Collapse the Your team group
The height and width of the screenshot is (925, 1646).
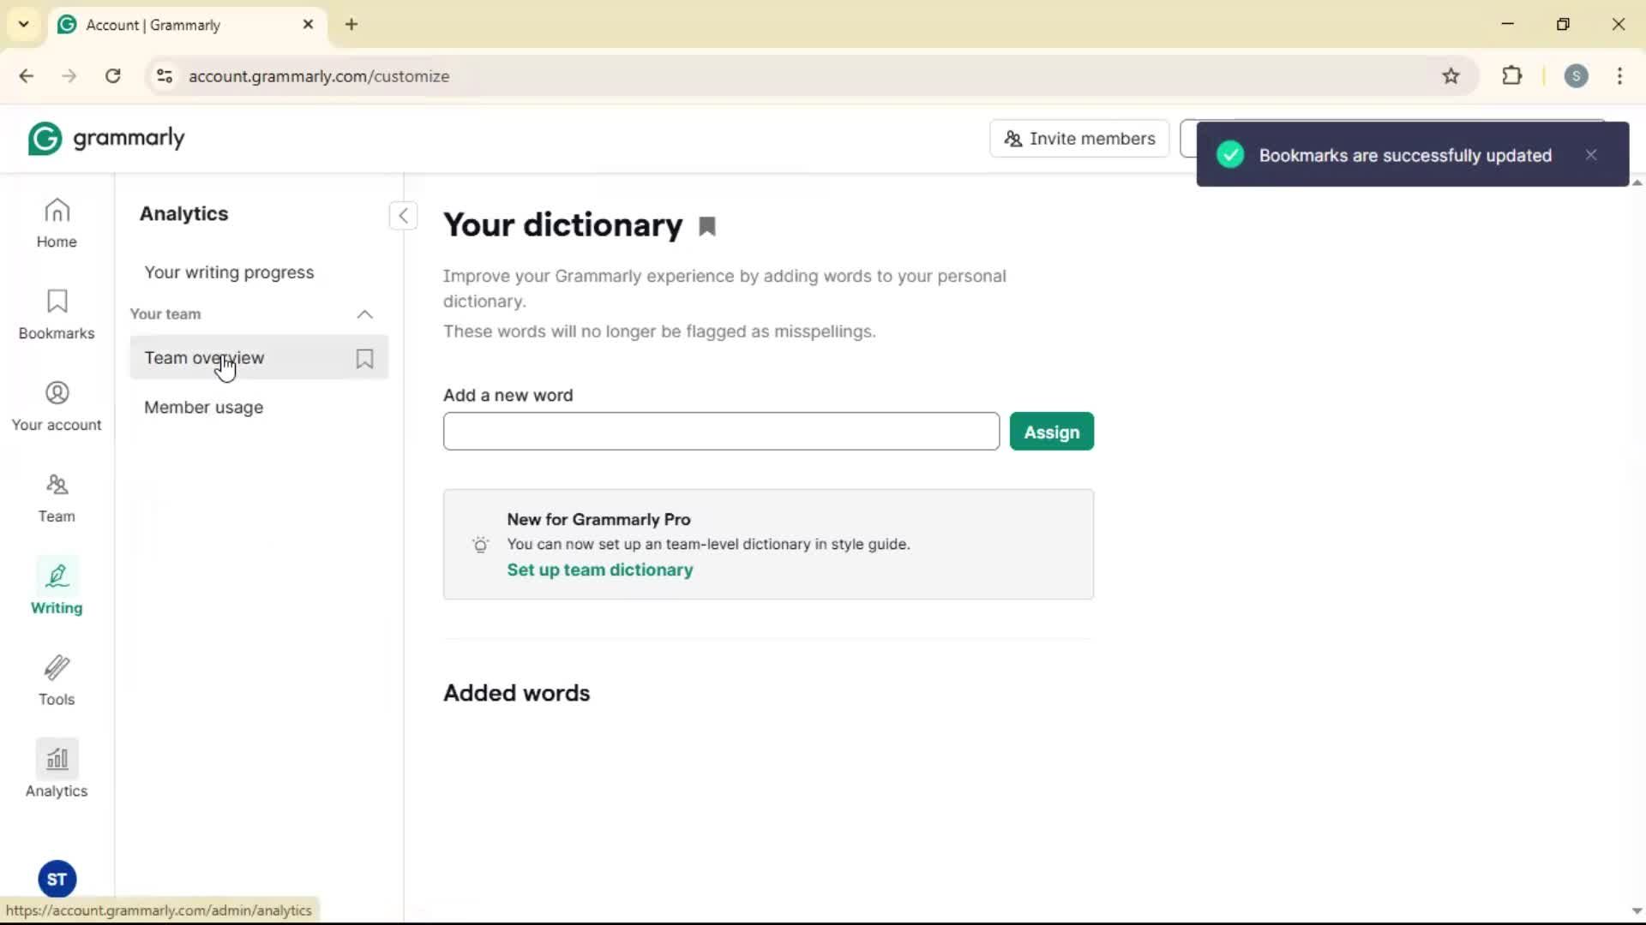[x=364, y=314]
